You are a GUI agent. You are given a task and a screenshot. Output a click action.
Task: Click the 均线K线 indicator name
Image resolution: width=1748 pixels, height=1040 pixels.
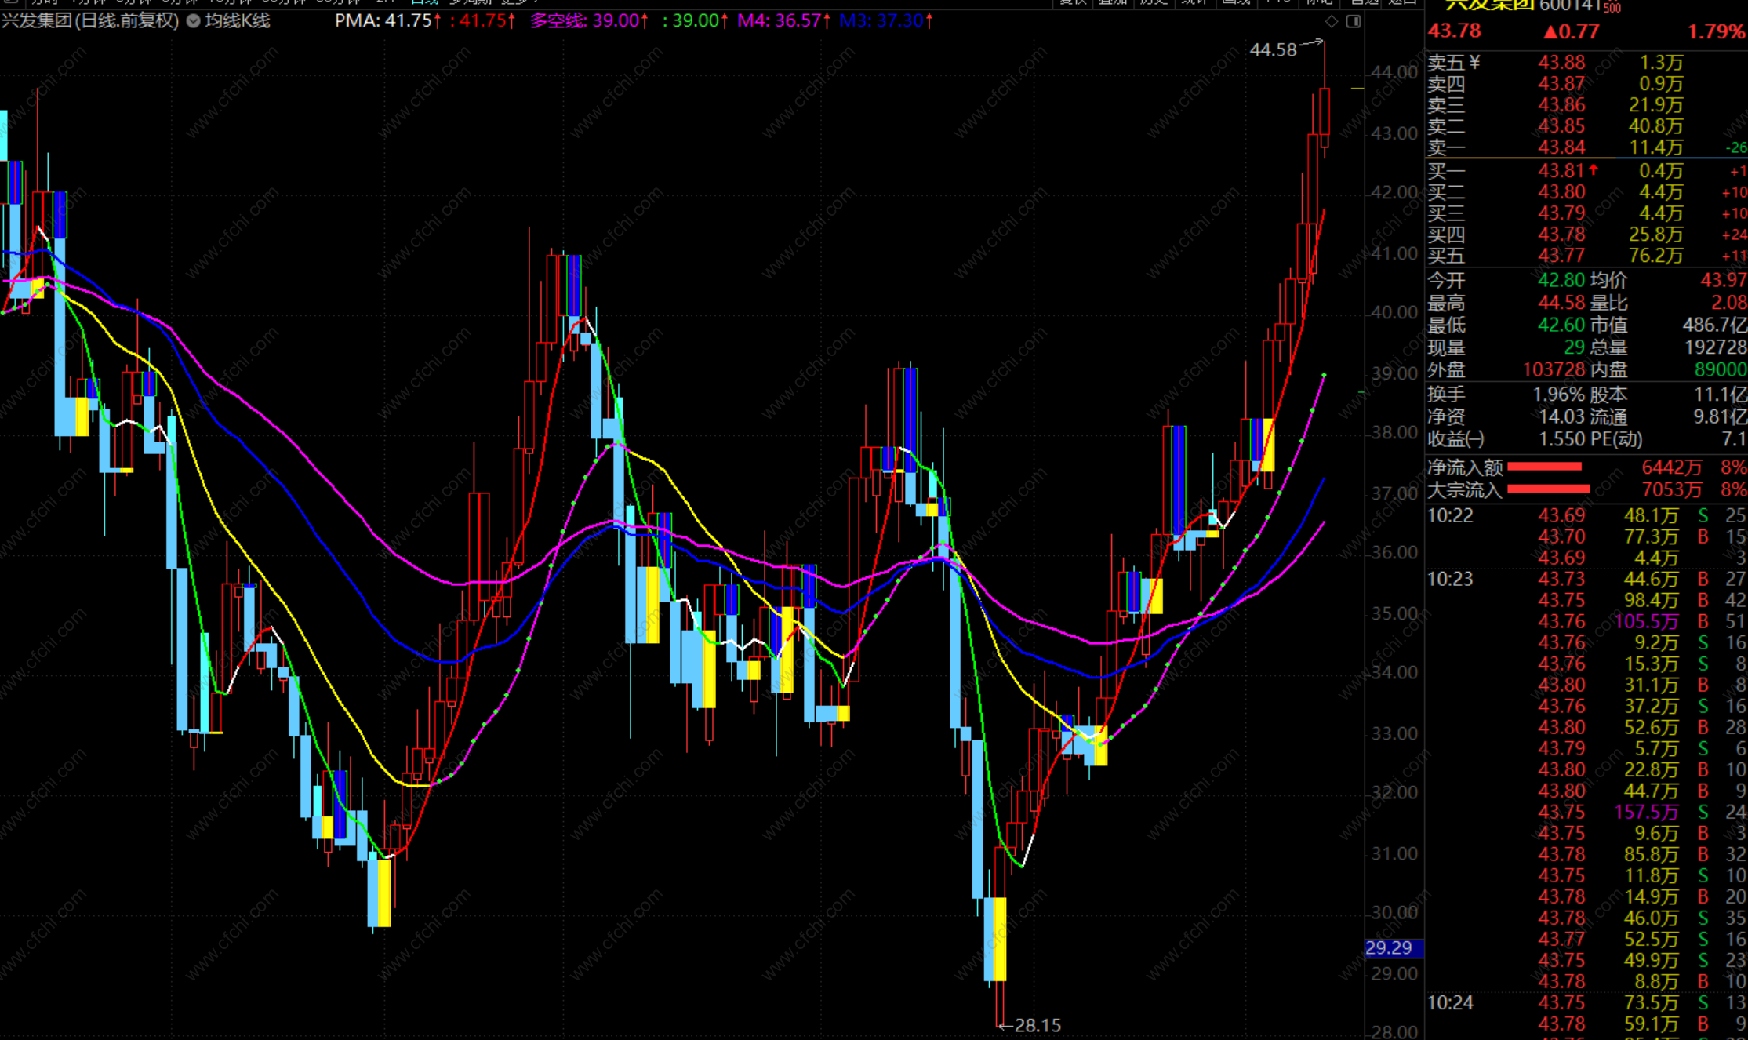coord(238,21)
